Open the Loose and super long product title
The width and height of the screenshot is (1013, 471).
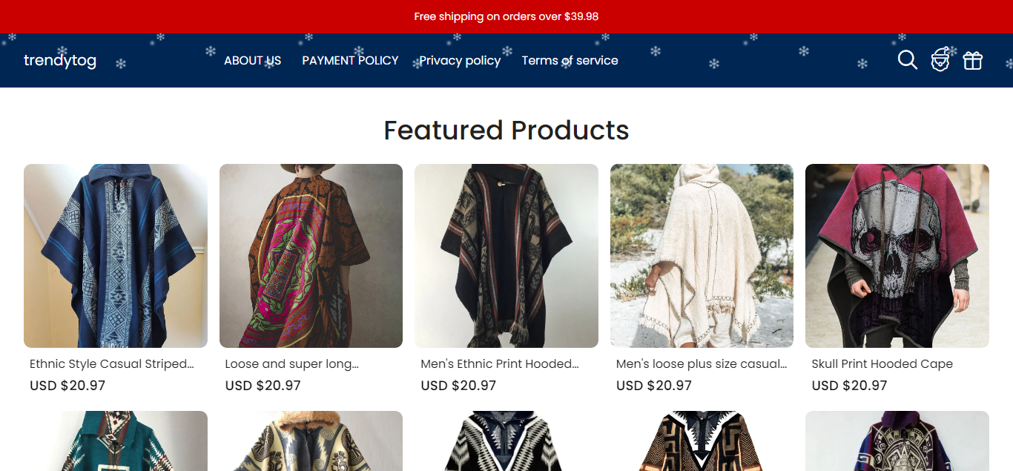click(291, 364)
